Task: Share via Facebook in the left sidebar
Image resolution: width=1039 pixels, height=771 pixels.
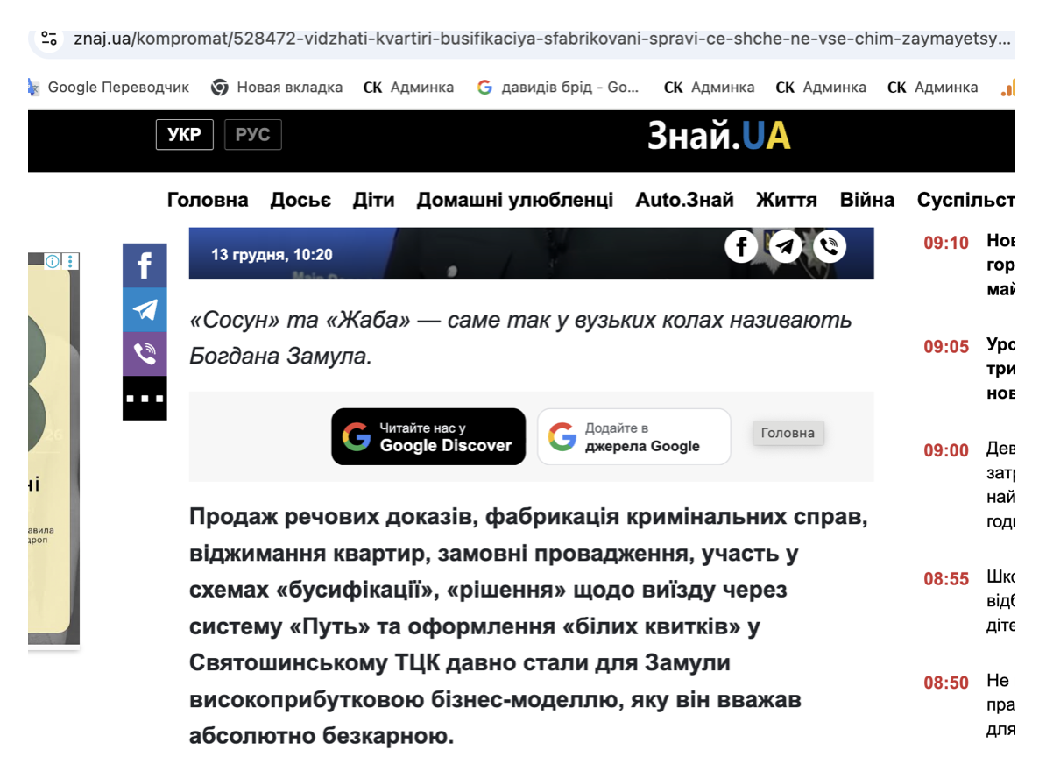Action: [145, 265]
